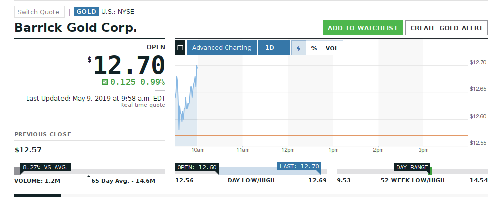Open Advanced Charting
This screenshot has width=500, height=197.
222,48
